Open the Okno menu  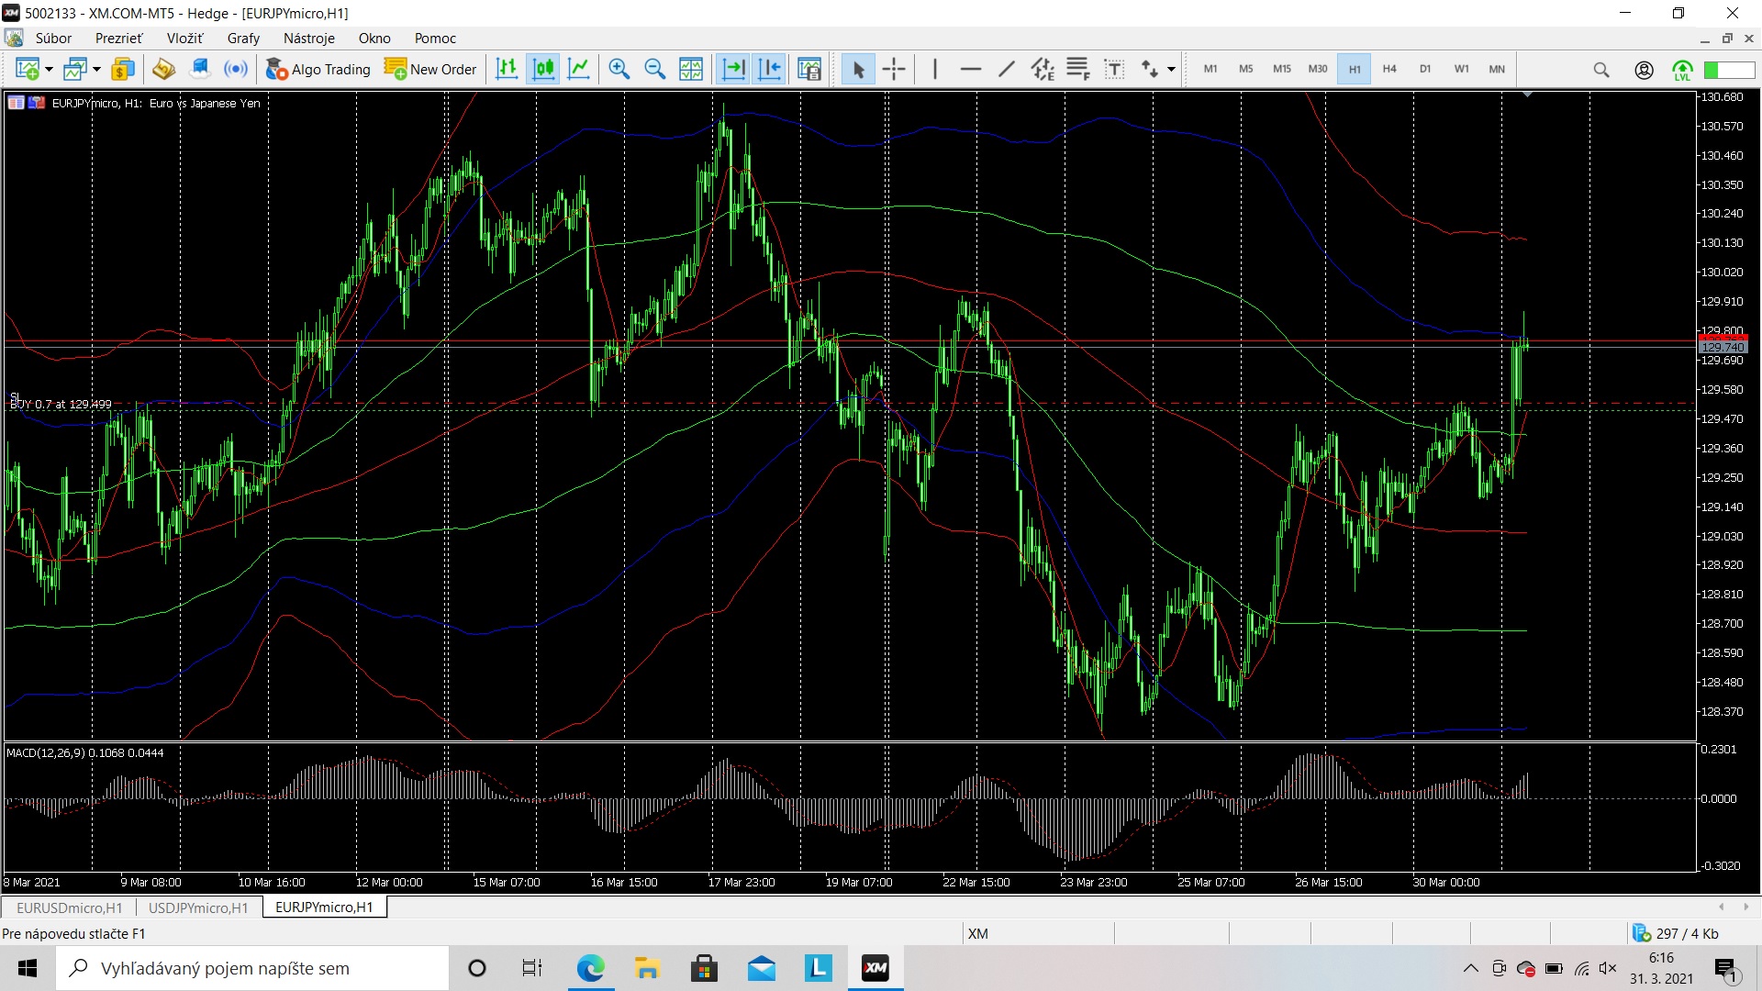coord(374,38)
